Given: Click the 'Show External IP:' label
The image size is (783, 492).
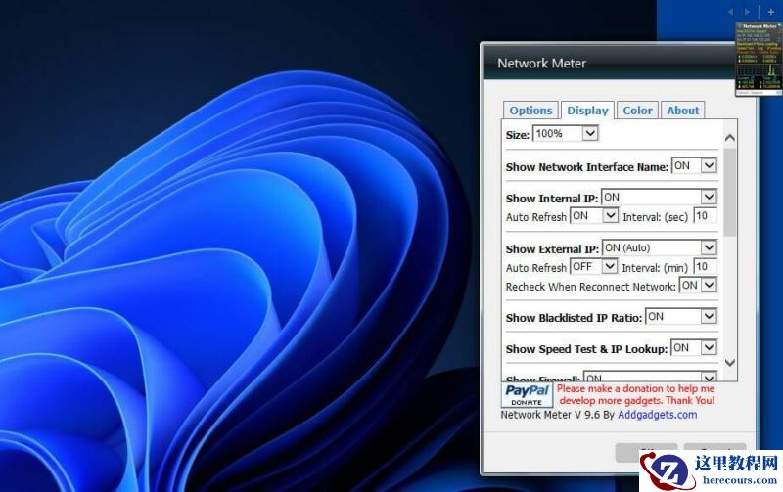Looking at the screenshot, I should point(552,249).
